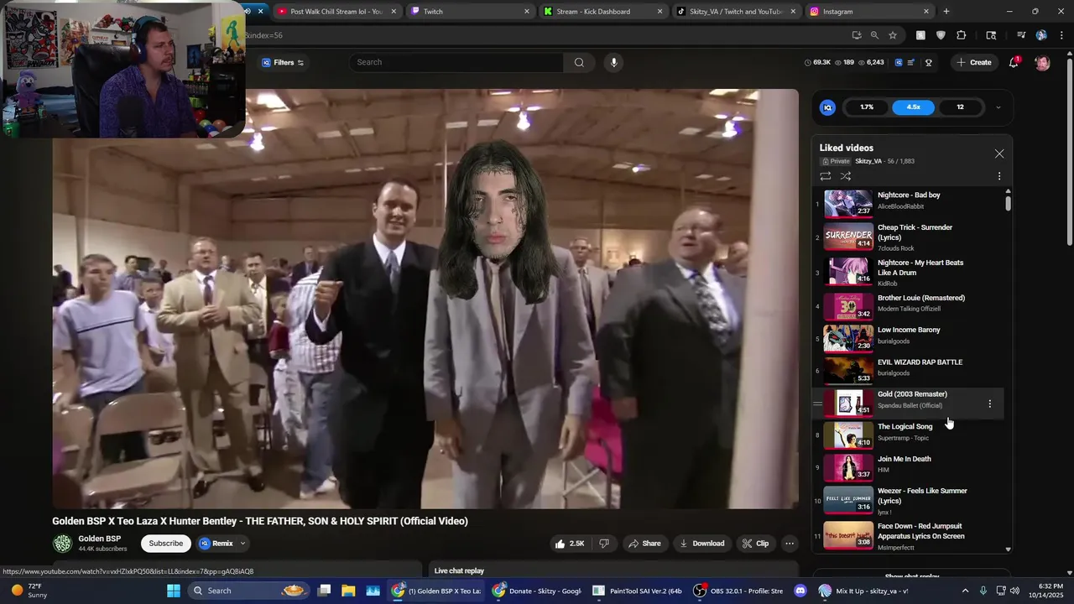
Task: Select the 12 stat pill
Action: pyautogui.click(x=960, y=107)
